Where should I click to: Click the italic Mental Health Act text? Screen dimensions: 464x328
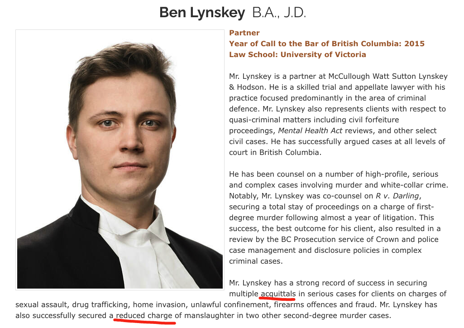[310, 131]
